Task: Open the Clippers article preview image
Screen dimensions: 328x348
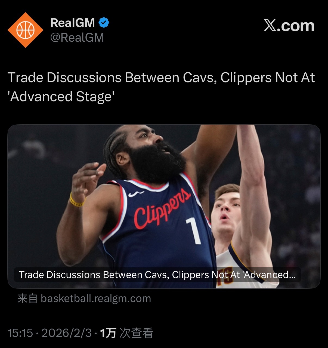Action: tap(164, 206)
